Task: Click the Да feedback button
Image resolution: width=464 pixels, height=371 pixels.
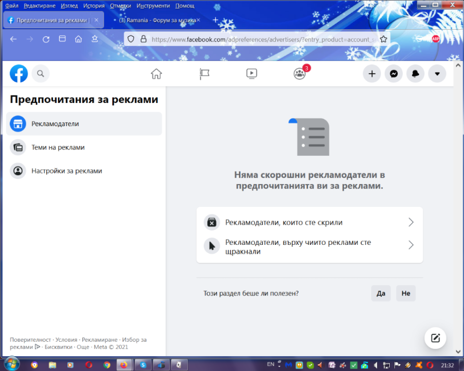Action: 381,293
